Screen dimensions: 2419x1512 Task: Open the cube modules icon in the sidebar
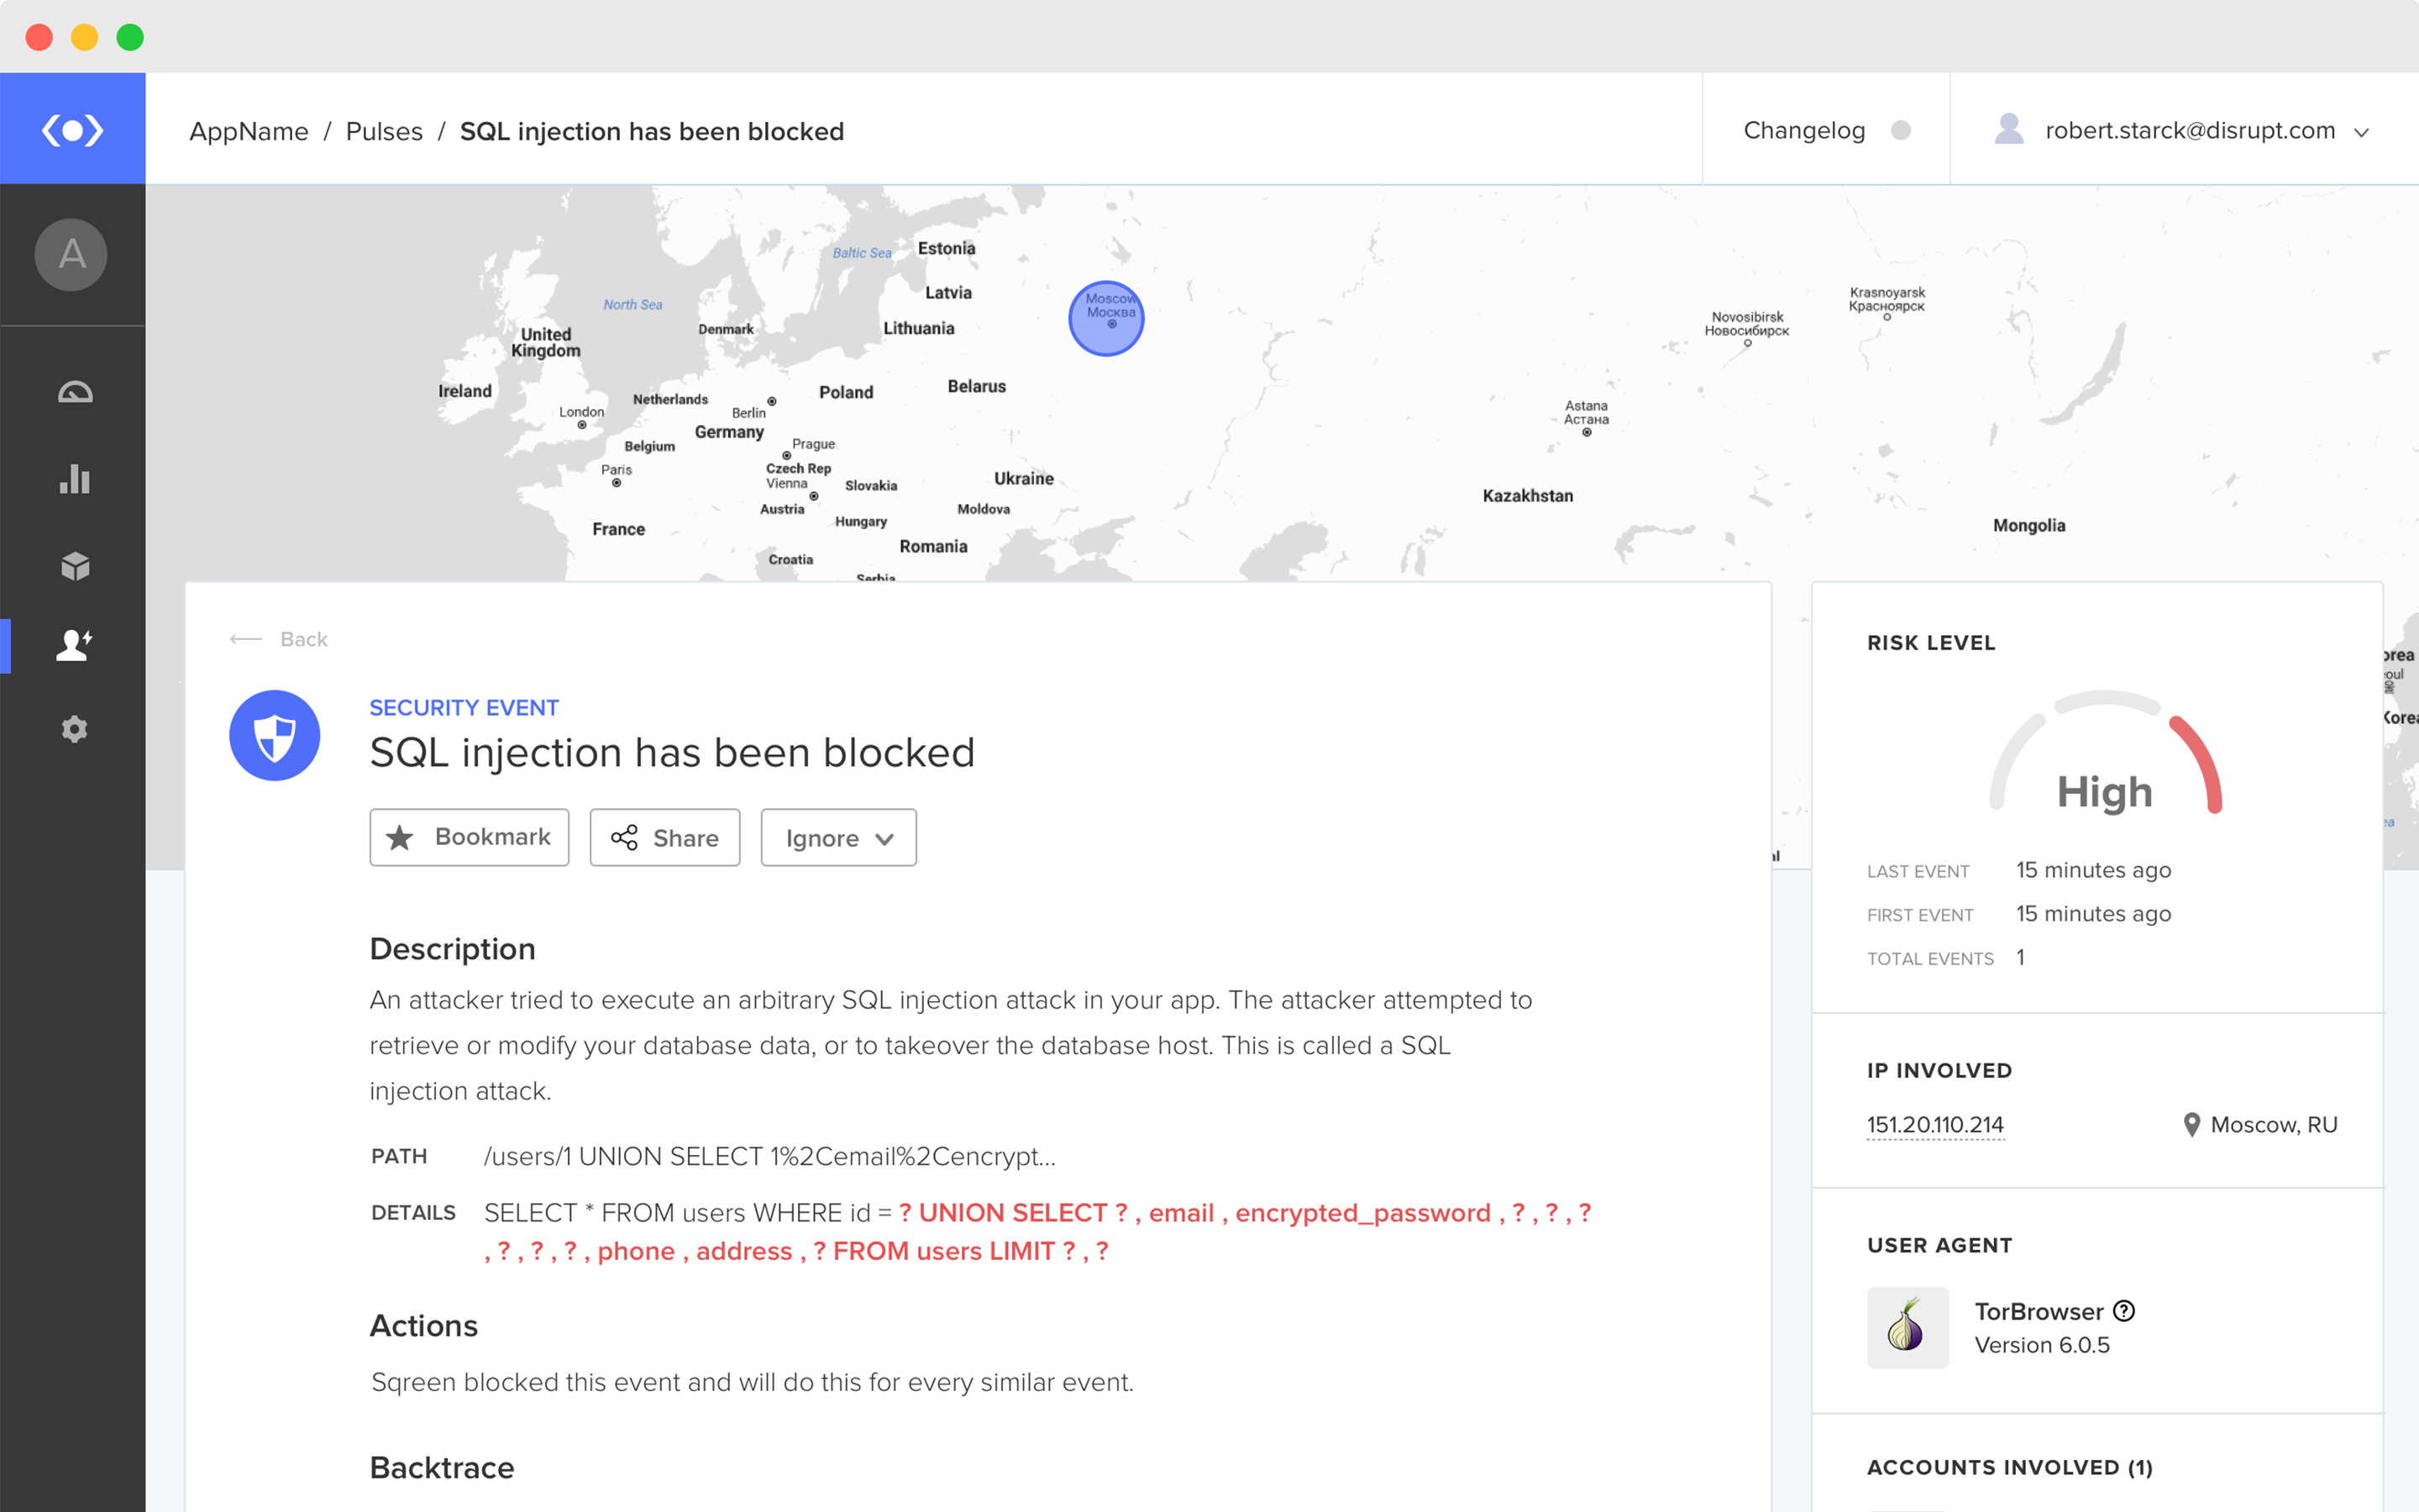tap(75, 566)
